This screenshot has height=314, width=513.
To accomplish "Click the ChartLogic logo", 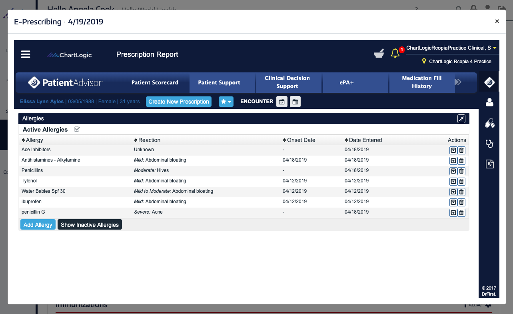I will (x=70, y=55).
